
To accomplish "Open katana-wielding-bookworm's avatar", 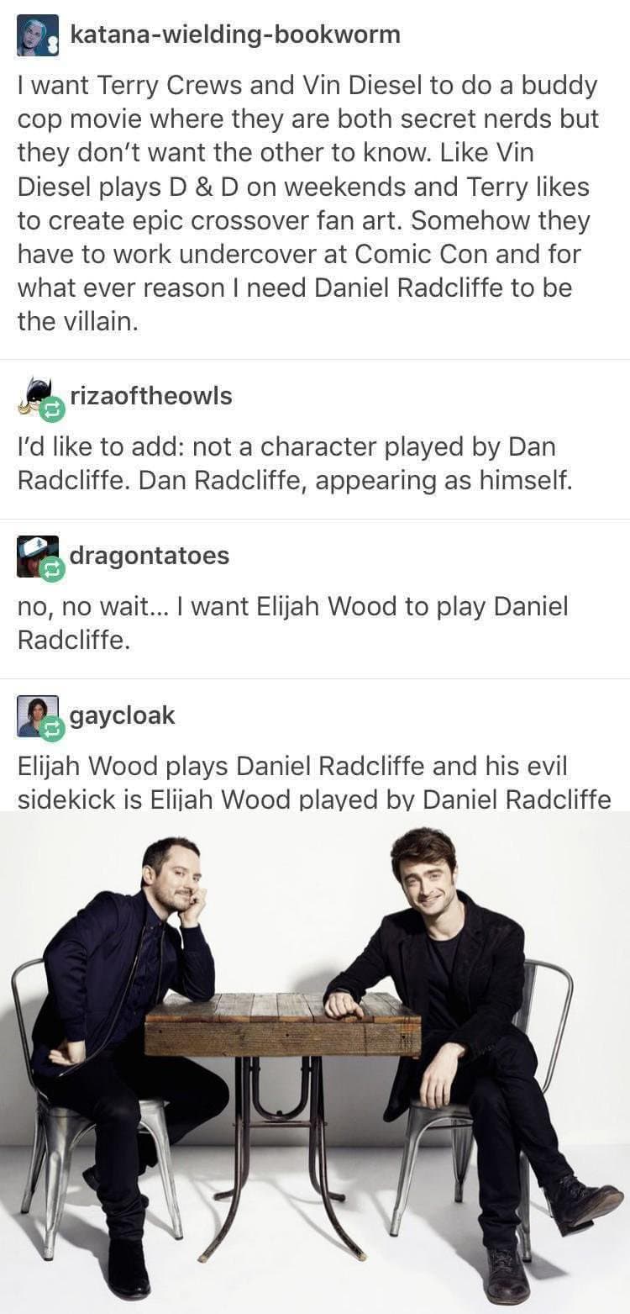I will 38,35.
